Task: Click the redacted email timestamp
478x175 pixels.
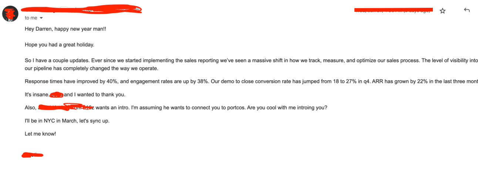Action: [x=394, y=10]
